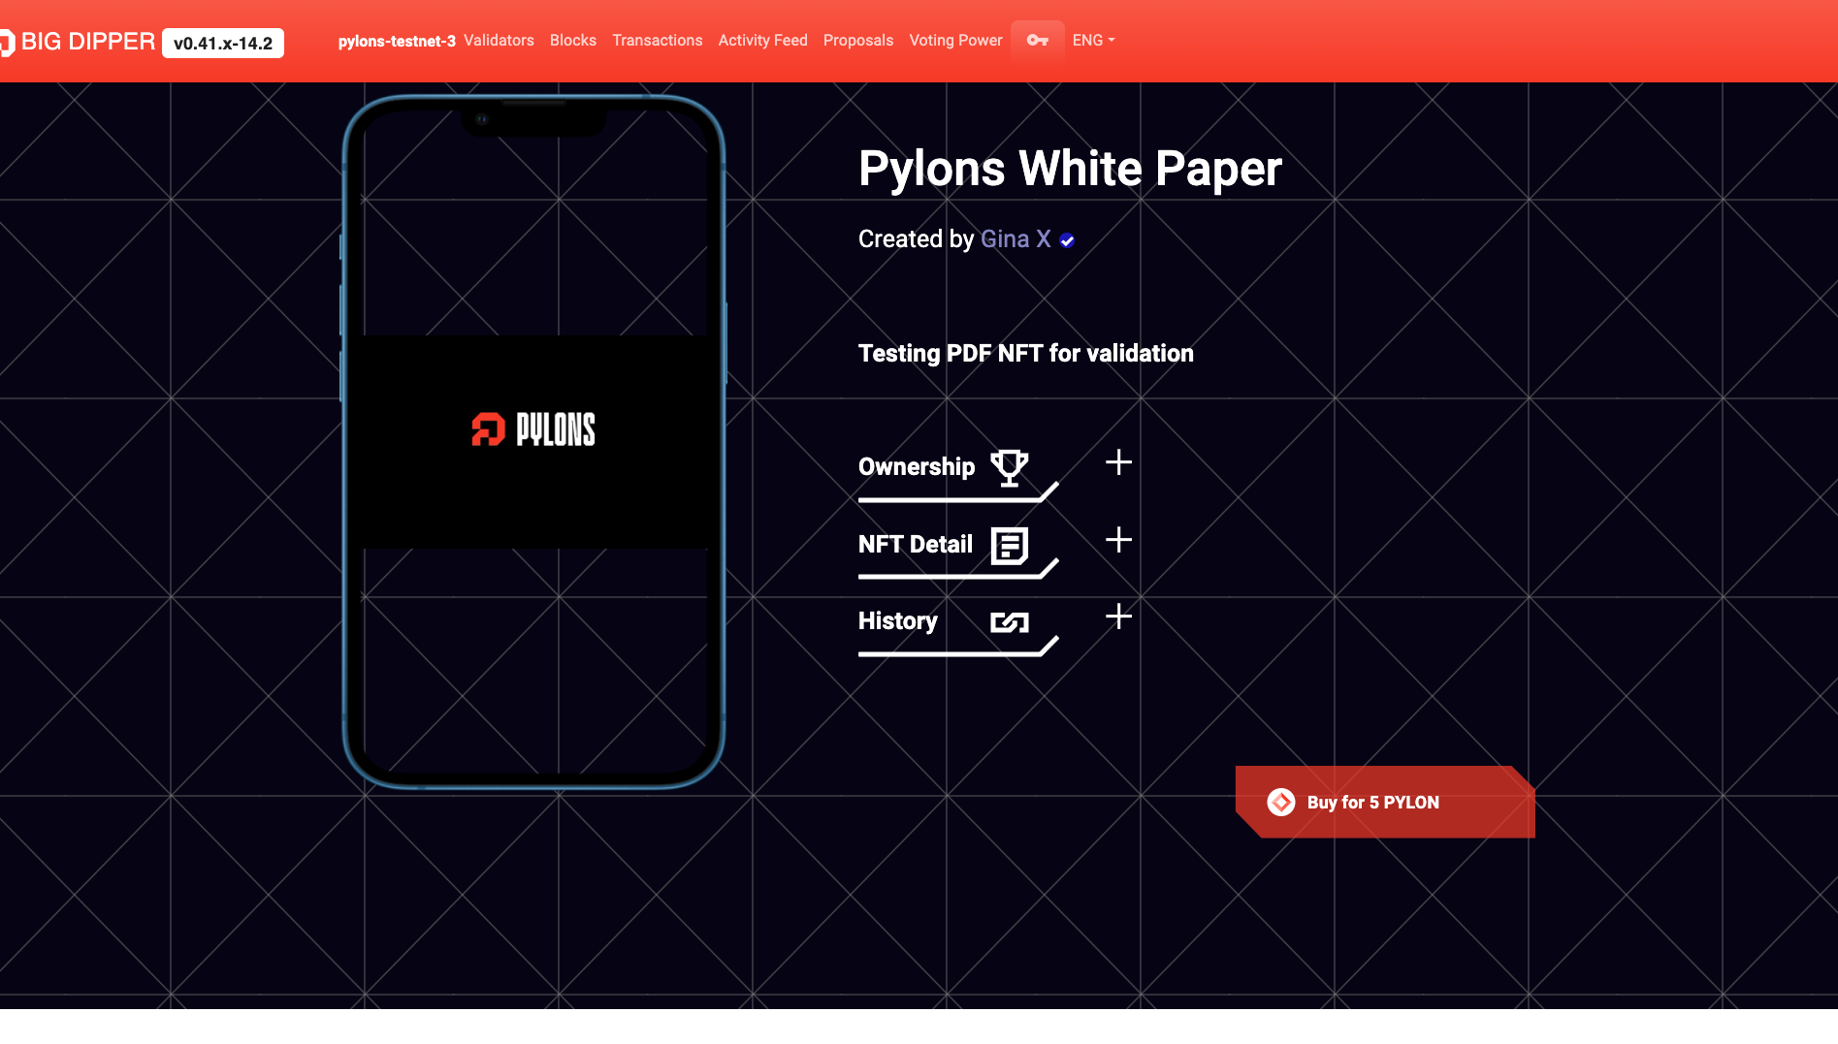Go to the Activity Feed
This screenshot has width=1838, height=1044.
click(x=762, y=40)
